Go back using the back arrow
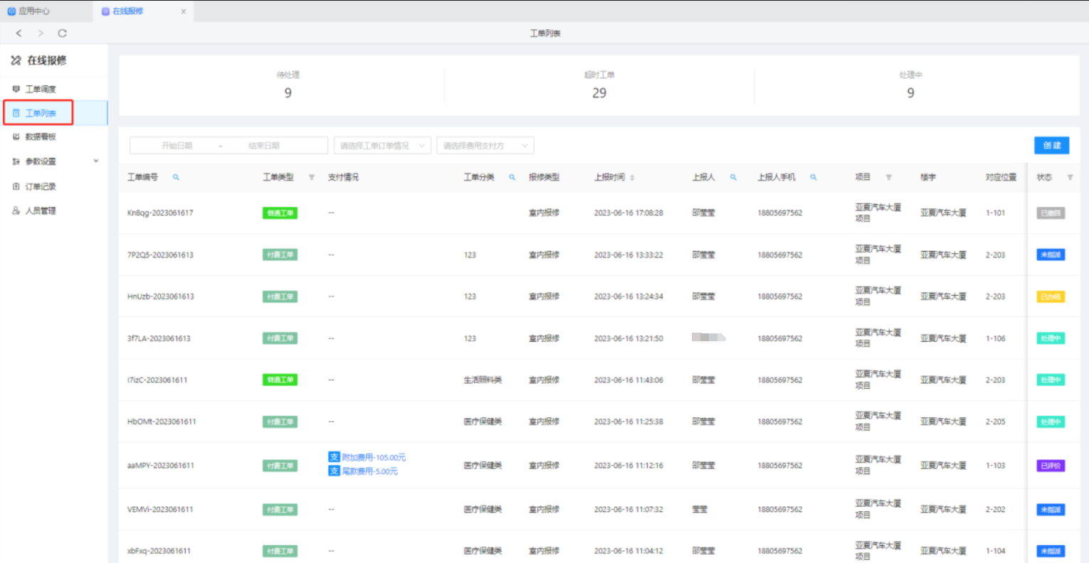 click(x=19, y=33)
